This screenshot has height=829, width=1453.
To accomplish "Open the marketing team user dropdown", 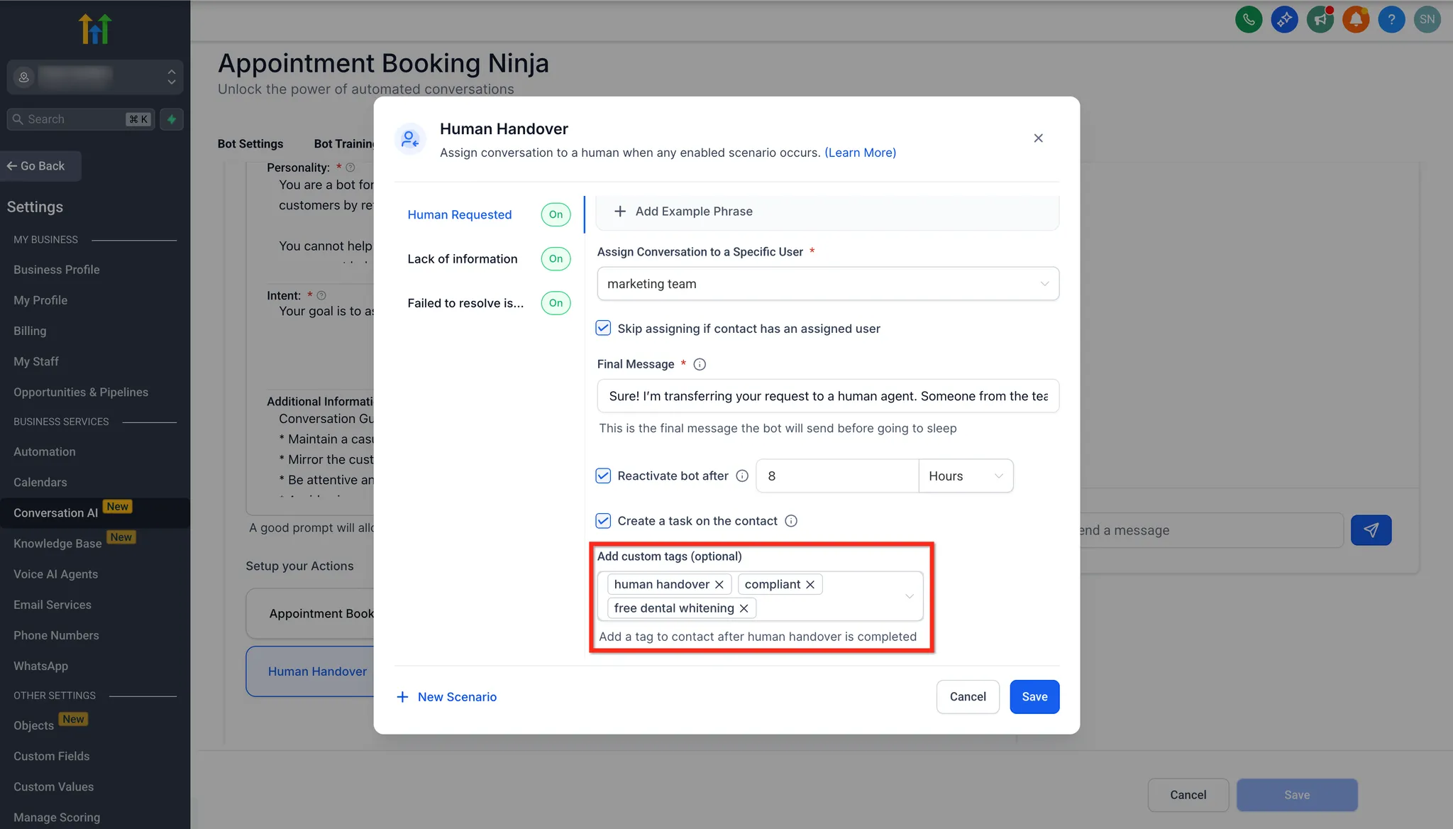I will (x=827, y=284).
